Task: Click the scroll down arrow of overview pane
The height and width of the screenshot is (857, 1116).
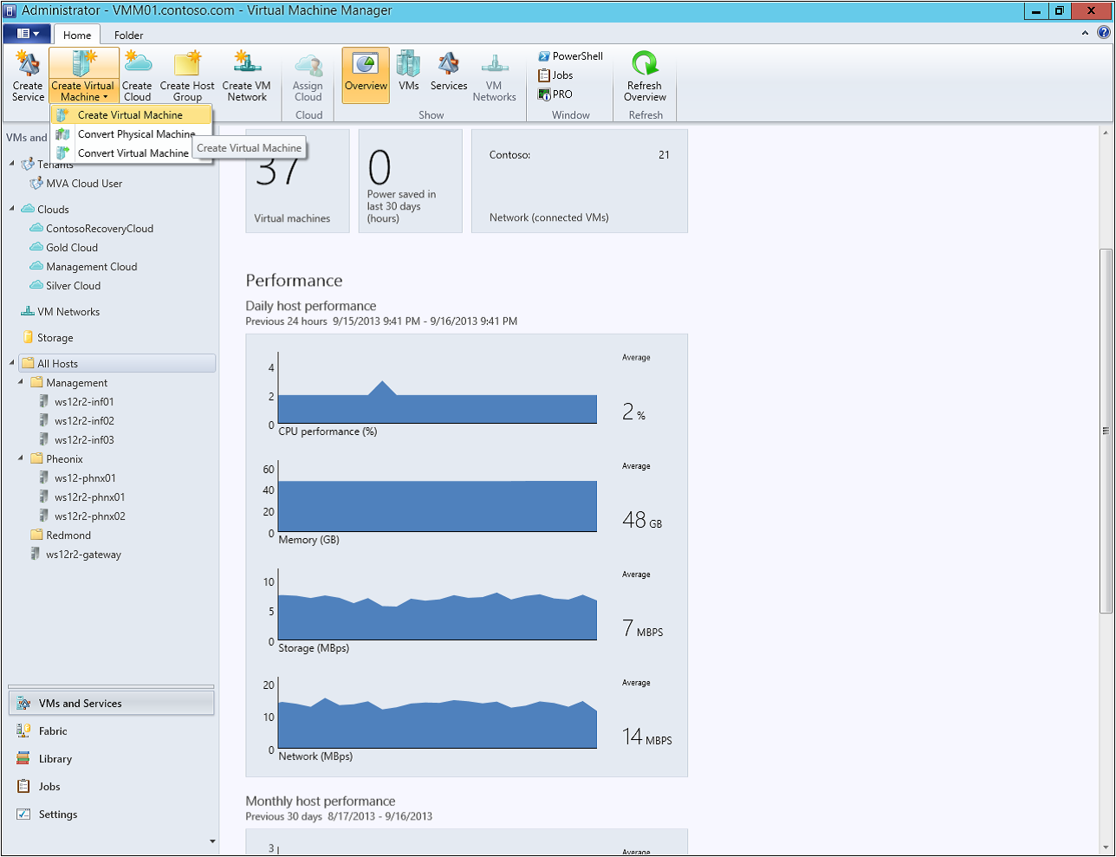Action: coord(1105,847)
